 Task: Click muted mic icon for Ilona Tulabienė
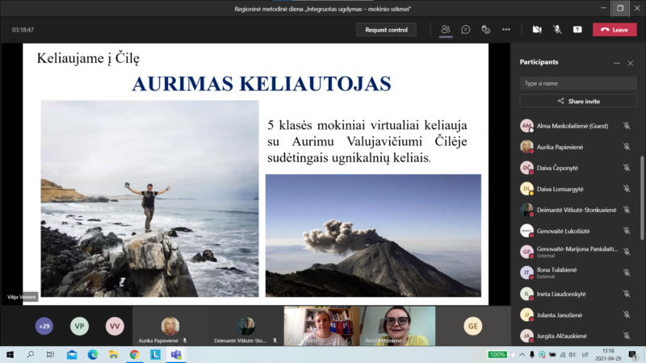(x=627, y=273)
